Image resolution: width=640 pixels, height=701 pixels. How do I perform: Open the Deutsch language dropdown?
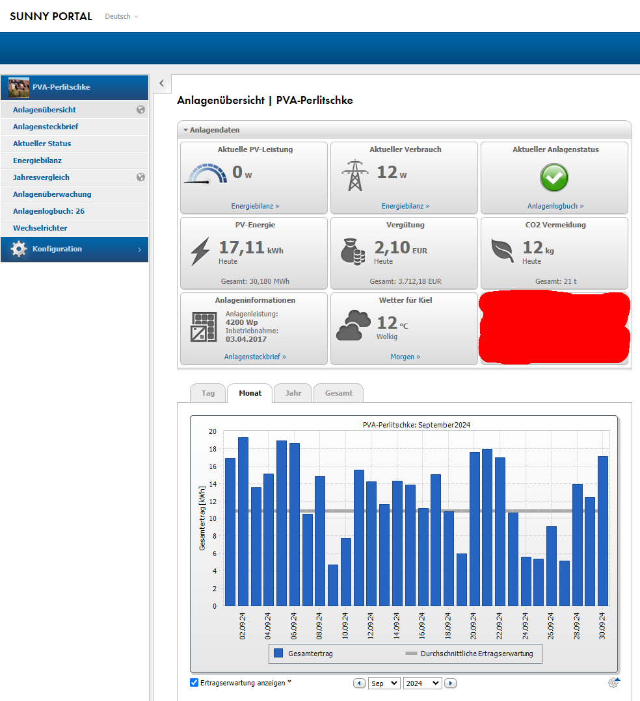pyautogui.click(x=122, y=16)
